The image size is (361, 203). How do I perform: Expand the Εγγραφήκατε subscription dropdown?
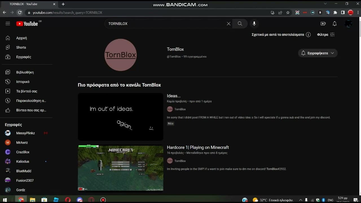(x=318, y=53)
